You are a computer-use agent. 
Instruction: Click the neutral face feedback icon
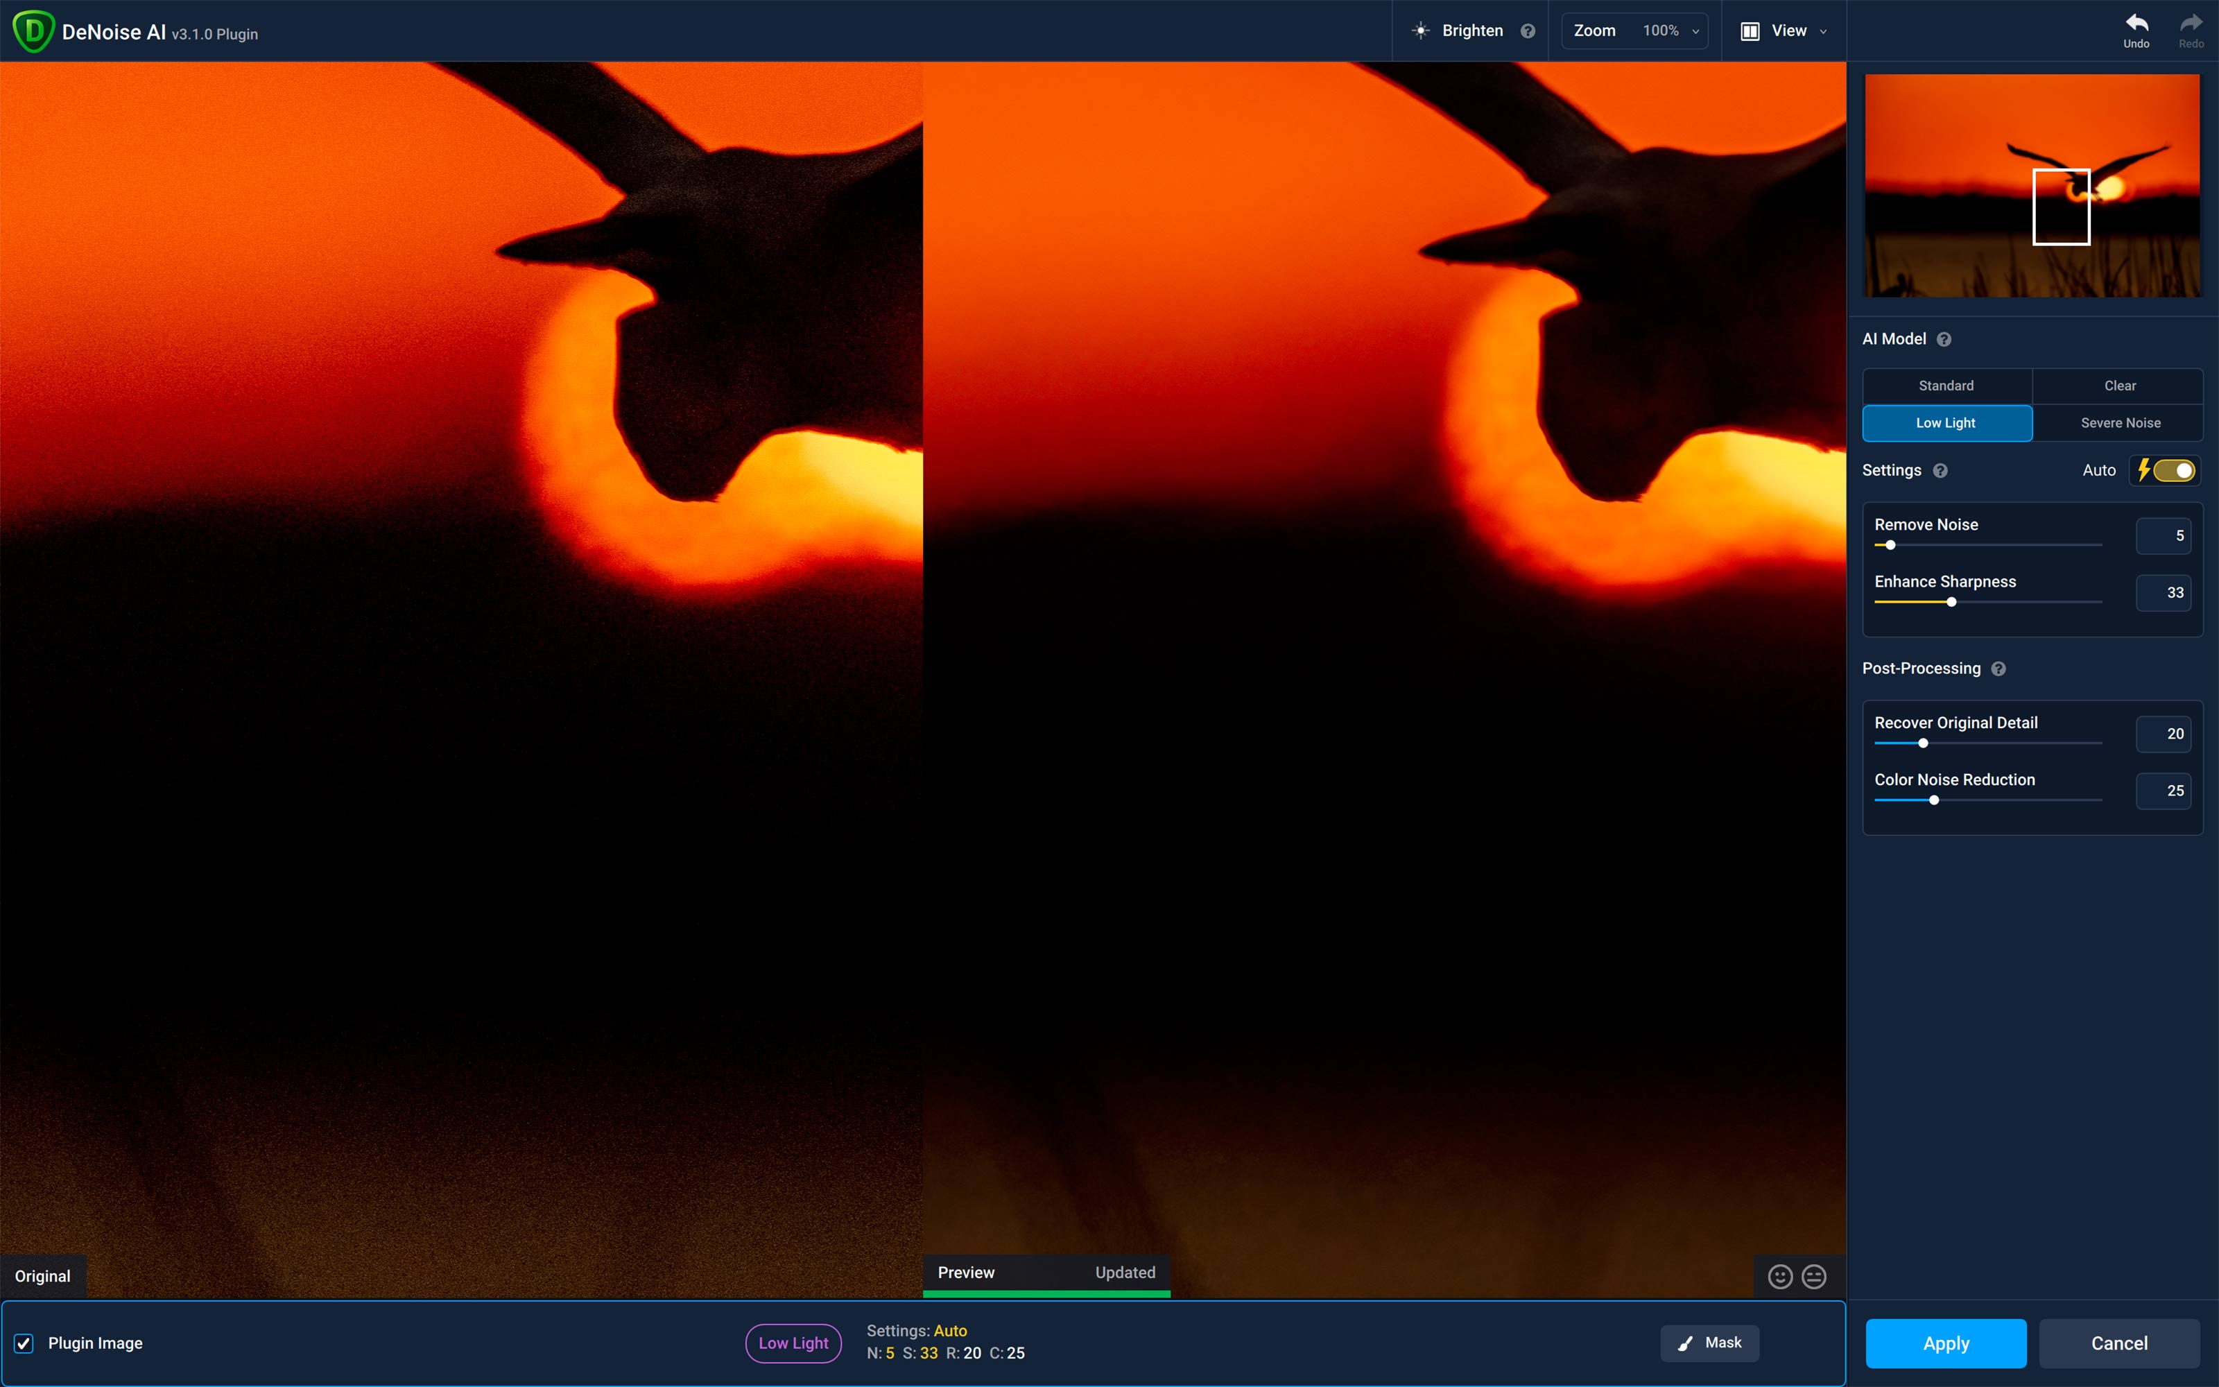[1814, 1276]
